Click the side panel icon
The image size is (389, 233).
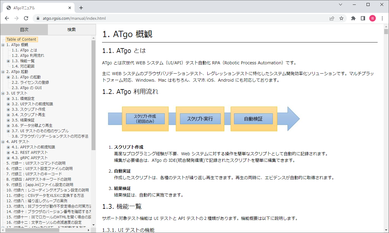(363, 18)
